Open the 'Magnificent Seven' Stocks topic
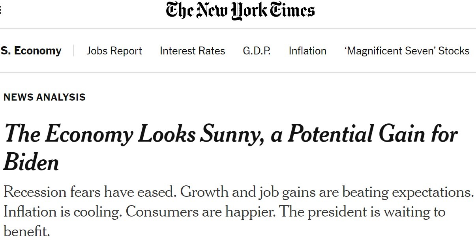Screen dimensions: 476x241 click(x=407, y=51)
